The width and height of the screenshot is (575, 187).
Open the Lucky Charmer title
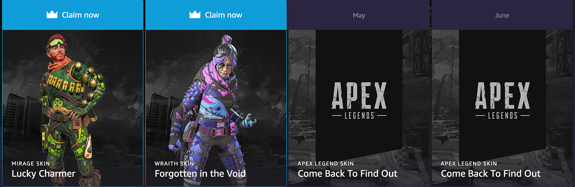[43, 174]
